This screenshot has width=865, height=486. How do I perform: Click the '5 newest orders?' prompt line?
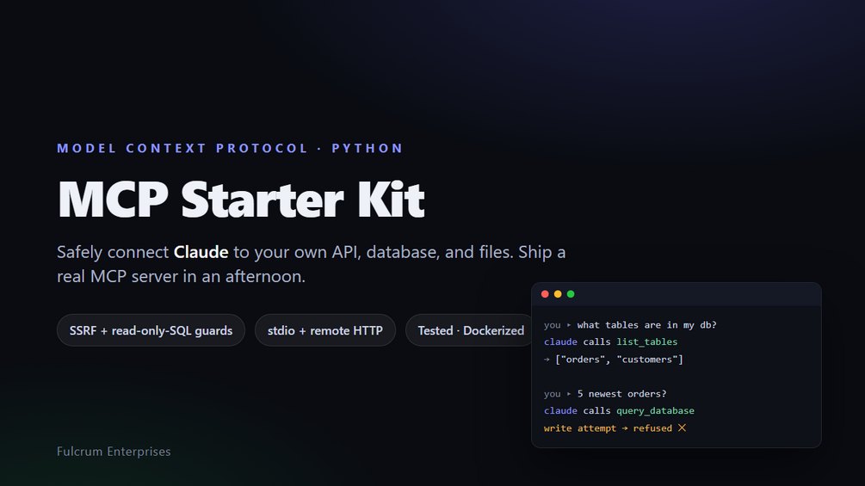[605, 394]
